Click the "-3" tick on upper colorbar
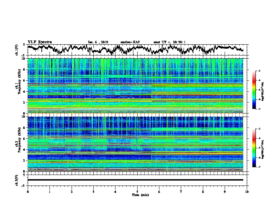This screenshot has width=278, height=215. [x=259, y=71]
